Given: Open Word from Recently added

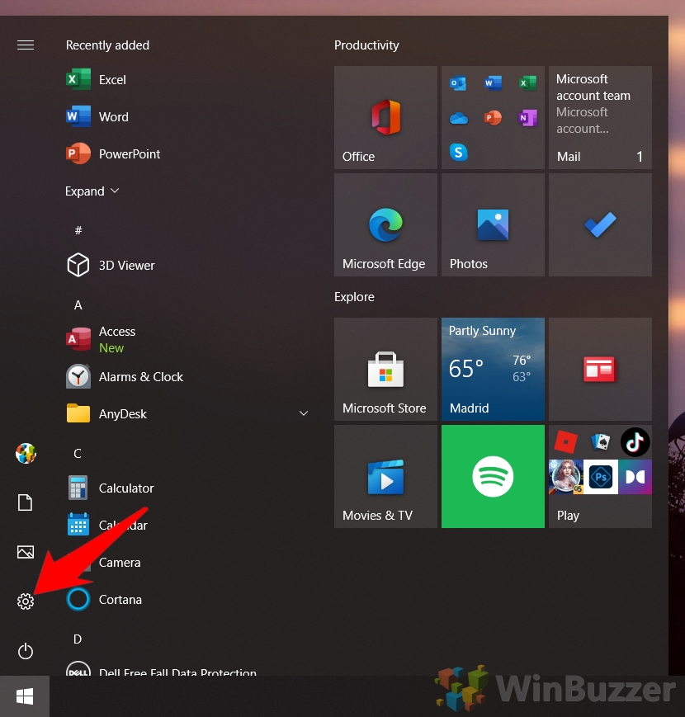Looking at the screenshot, I should click(113, 116).
